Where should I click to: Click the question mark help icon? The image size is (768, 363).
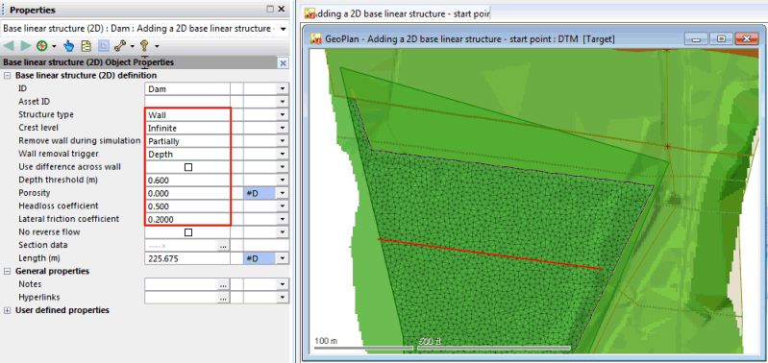[144, 46]
